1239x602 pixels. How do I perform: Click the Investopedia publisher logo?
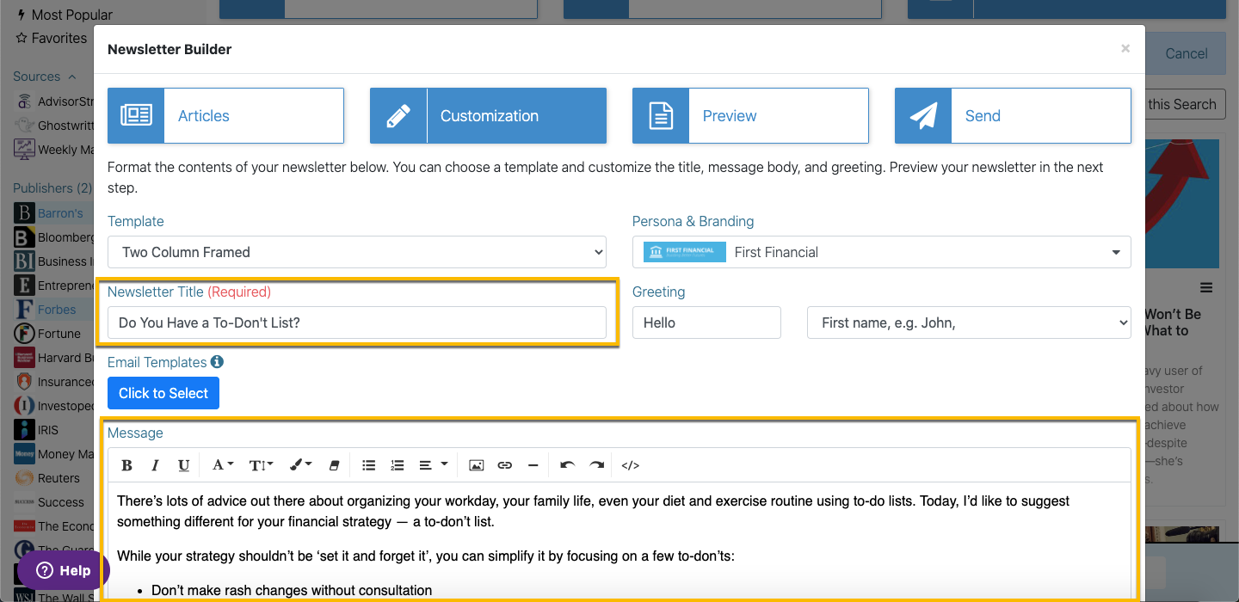coord(24,406)
